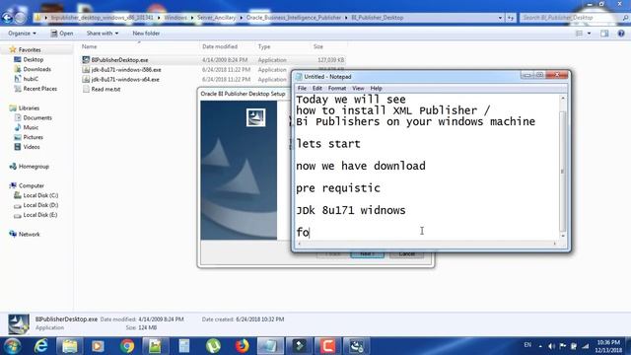Select Computer in navigation pane
Image resolution: width=631 pixels, height=355 pixels.
31,186
